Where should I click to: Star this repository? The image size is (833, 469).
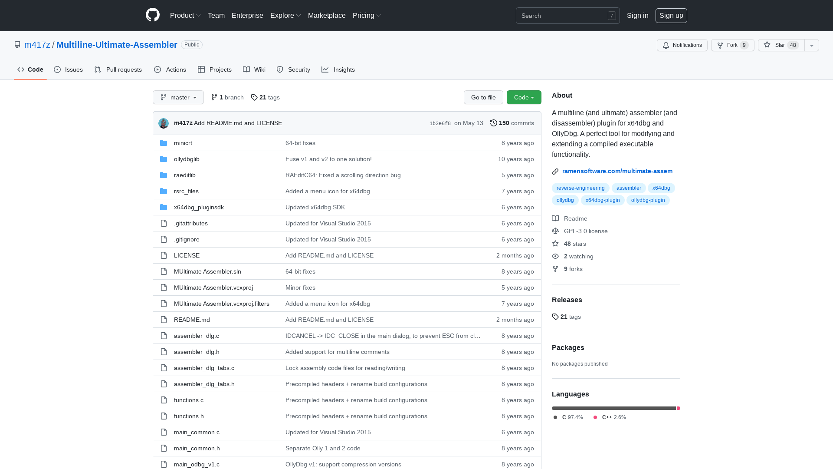pos(781,45)
